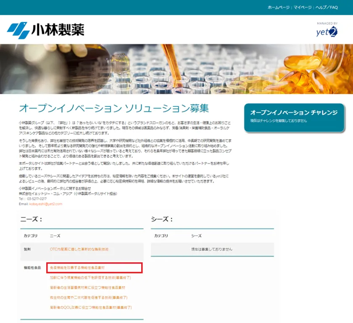The image size is (353, 323).
Task: Click the laboratory banner image
Action: pyautogui.click(x=176, y=69)
